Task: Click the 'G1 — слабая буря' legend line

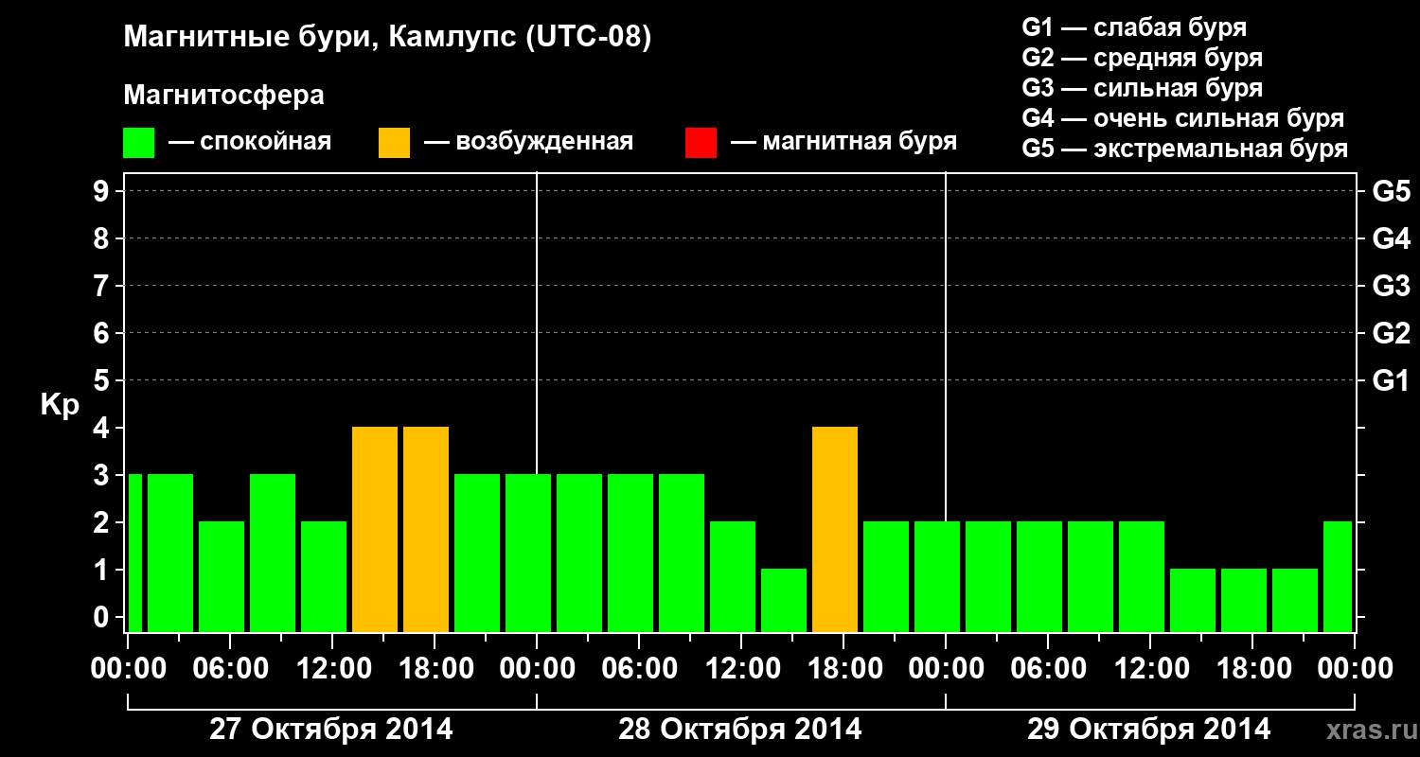Action: (x=1134, y=27)
